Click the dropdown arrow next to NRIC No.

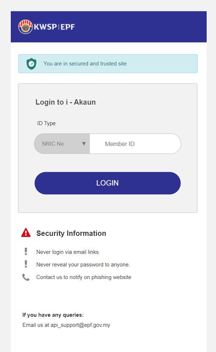(x=84, y=144)
